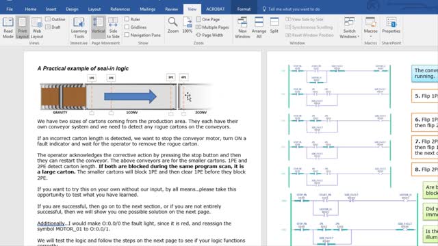Select Multiple Pages zoom option
The image size is (438, 246).
[212, 27]
